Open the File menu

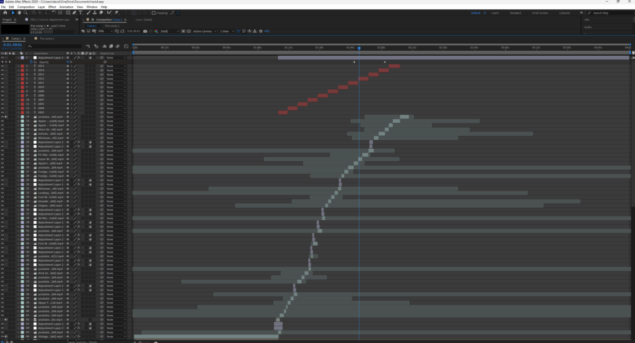3,7
